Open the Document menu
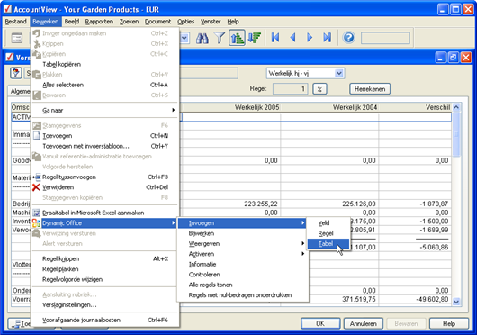Image resolution: width=477 pixels, height=335 pixels. pos(157,22)
